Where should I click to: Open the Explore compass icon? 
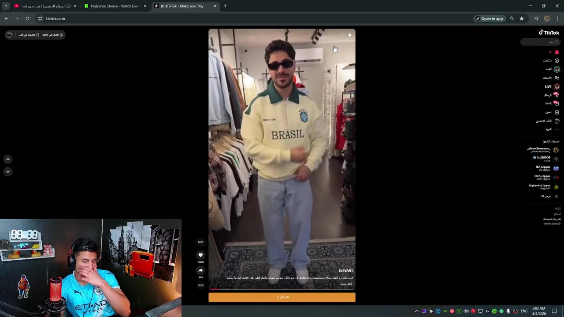(557, 60)
